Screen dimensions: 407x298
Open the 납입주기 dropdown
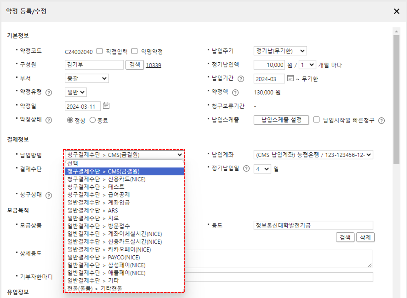click(x=280, y=51)
